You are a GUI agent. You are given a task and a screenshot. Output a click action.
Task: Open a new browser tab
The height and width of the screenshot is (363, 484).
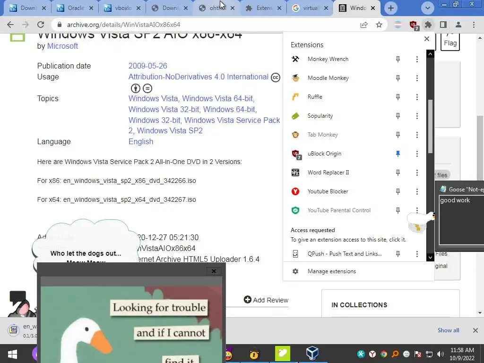(391, 8)
